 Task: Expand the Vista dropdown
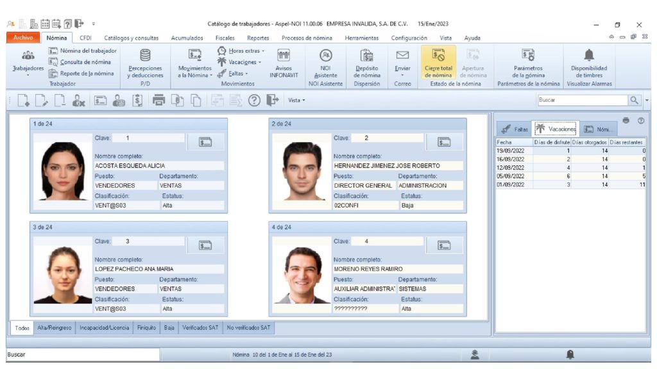296,100
